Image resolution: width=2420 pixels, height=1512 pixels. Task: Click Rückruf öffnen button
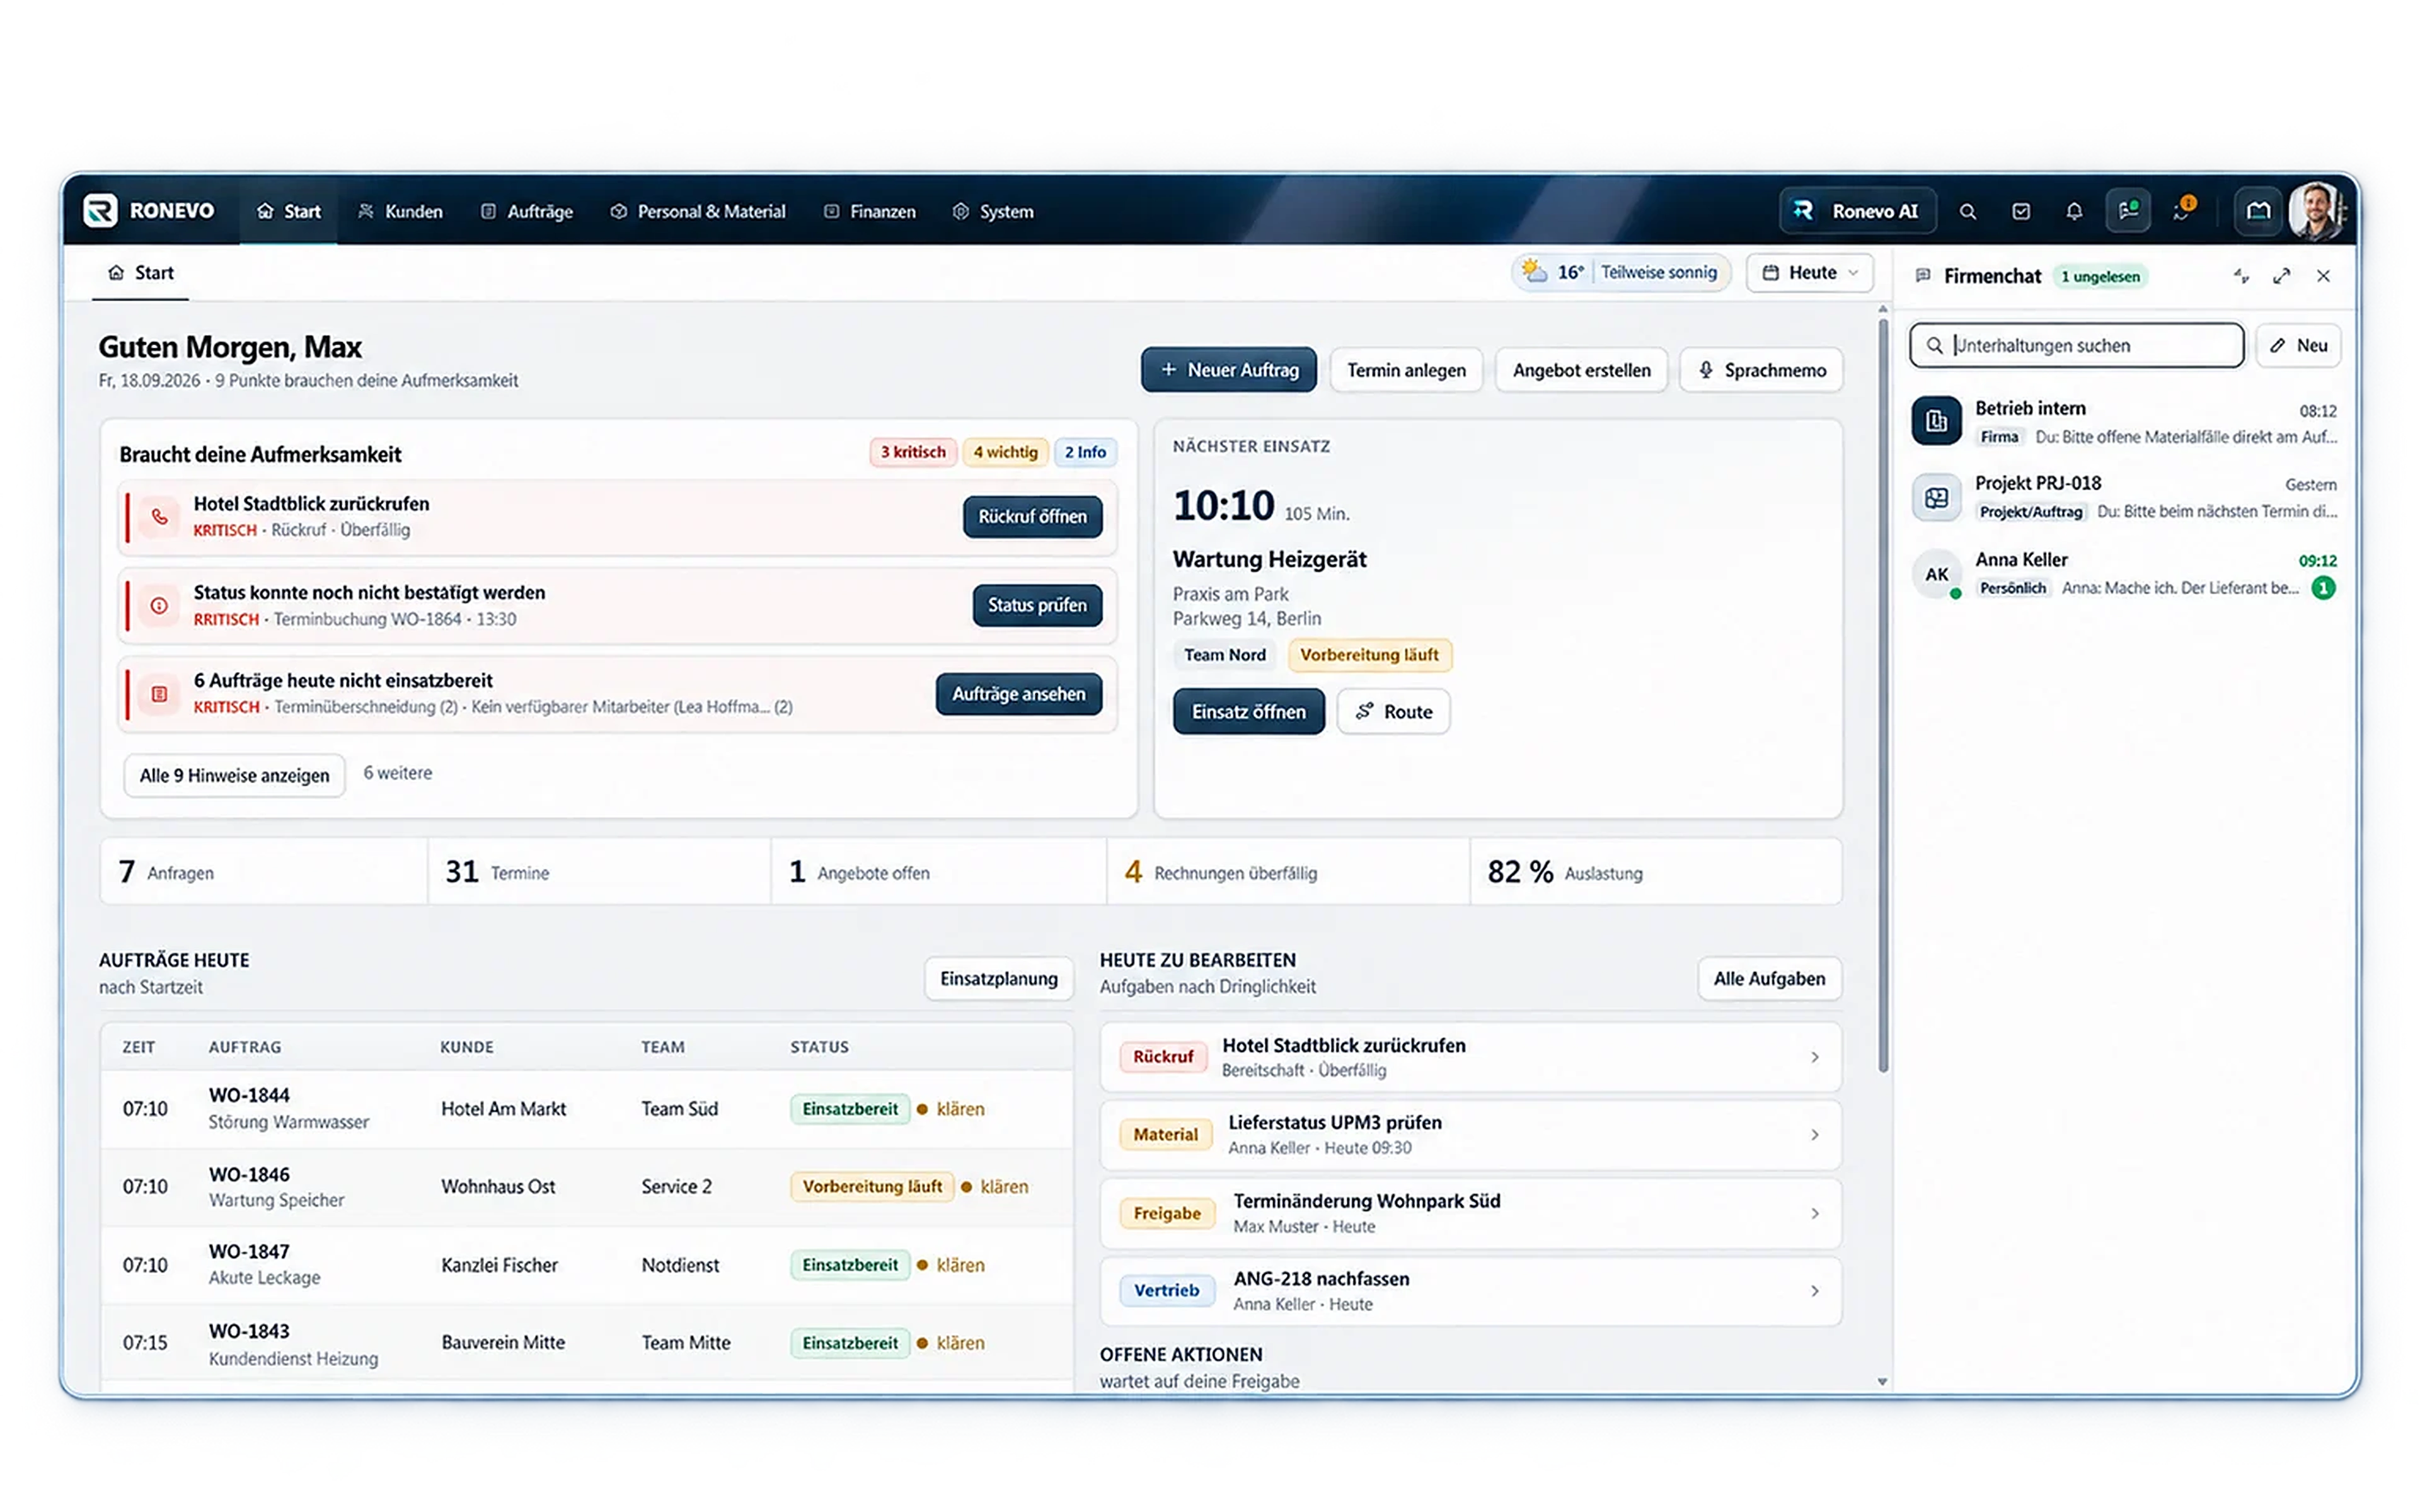click(1032, 517)
